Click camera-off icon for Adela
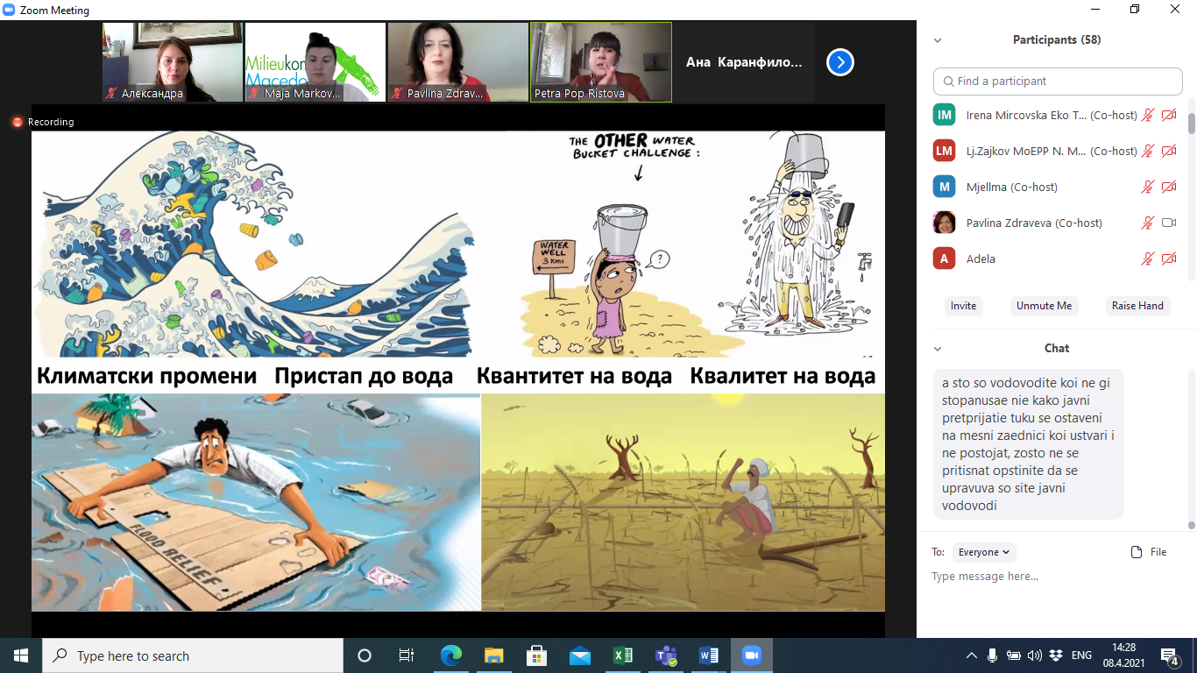The height and width of the screenshot is (673, 1197). click(1169, 259)
